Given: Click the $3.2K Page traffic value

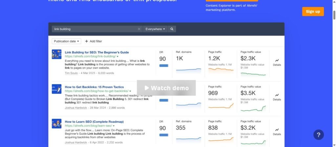Looking at the screenshot, I should [x=248, y=128].
